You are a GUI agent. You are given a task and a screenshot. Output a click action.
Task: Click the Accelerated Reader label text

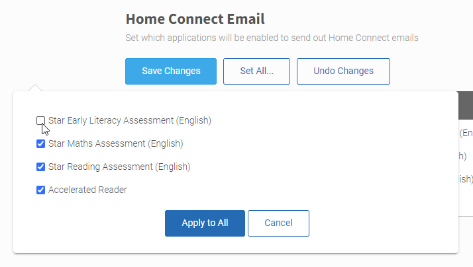coord(87,190)
